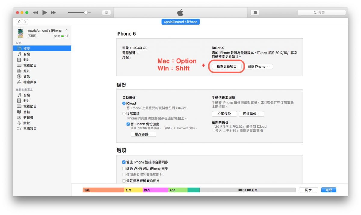Toggle 替 iPhone 備份加密 checkbox

tap(128, 124)
